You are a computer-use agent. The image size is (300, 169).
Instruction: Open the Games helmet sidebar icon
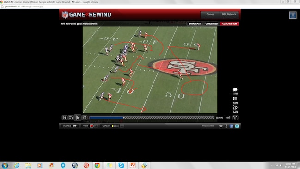pos(235,91)
